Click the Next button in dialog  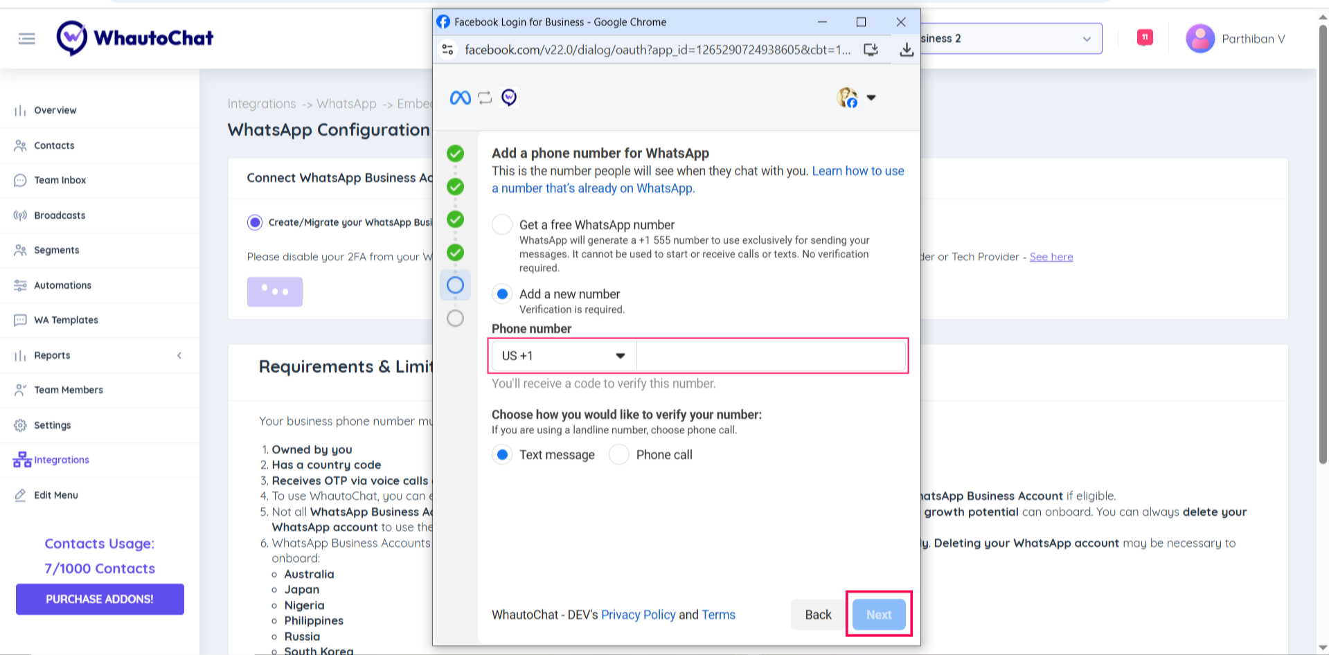coord(879,615)
